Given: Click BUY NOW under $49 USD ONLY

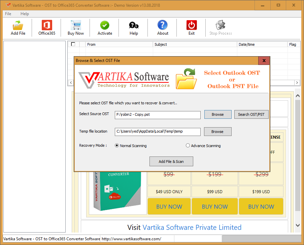Looking at the screenshot, I should 169,206.
